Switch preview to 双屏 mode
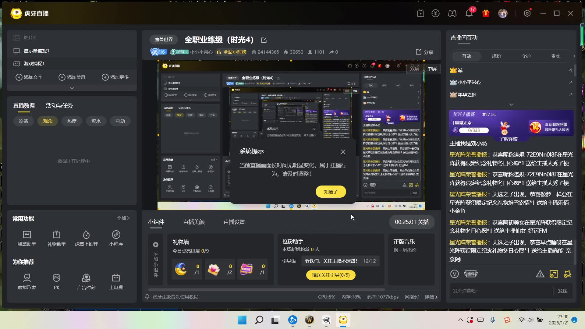This screenshot has height=329, width=585. (414, 69)
